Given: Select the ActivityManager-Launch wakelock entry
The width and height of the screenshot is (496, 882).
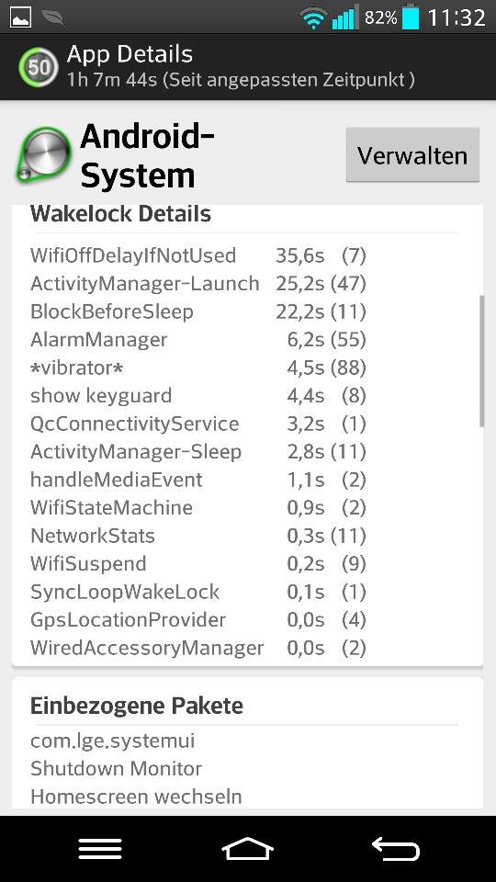Looking at the screenshot, I should click(x=198, y=284).
